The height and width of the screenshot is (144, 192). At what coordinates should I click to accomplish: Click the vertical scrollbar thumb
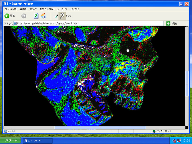(187, 84)
